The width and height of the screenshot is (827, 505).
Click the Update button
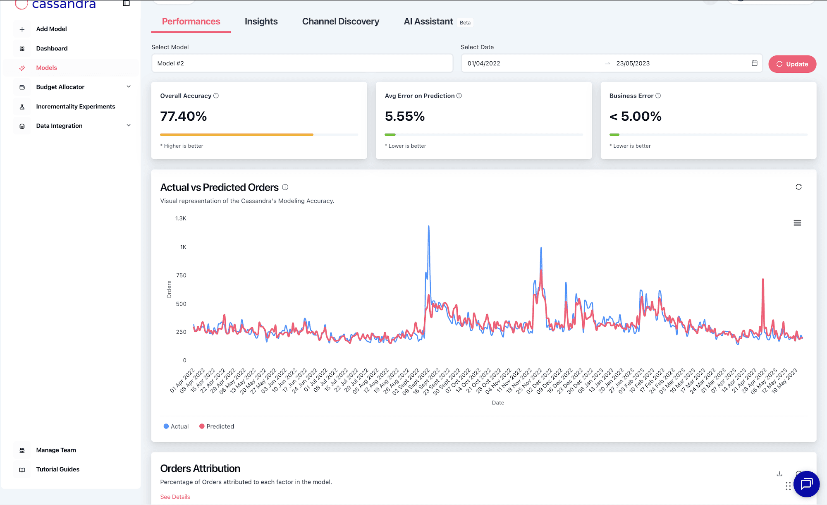point(792,64)
